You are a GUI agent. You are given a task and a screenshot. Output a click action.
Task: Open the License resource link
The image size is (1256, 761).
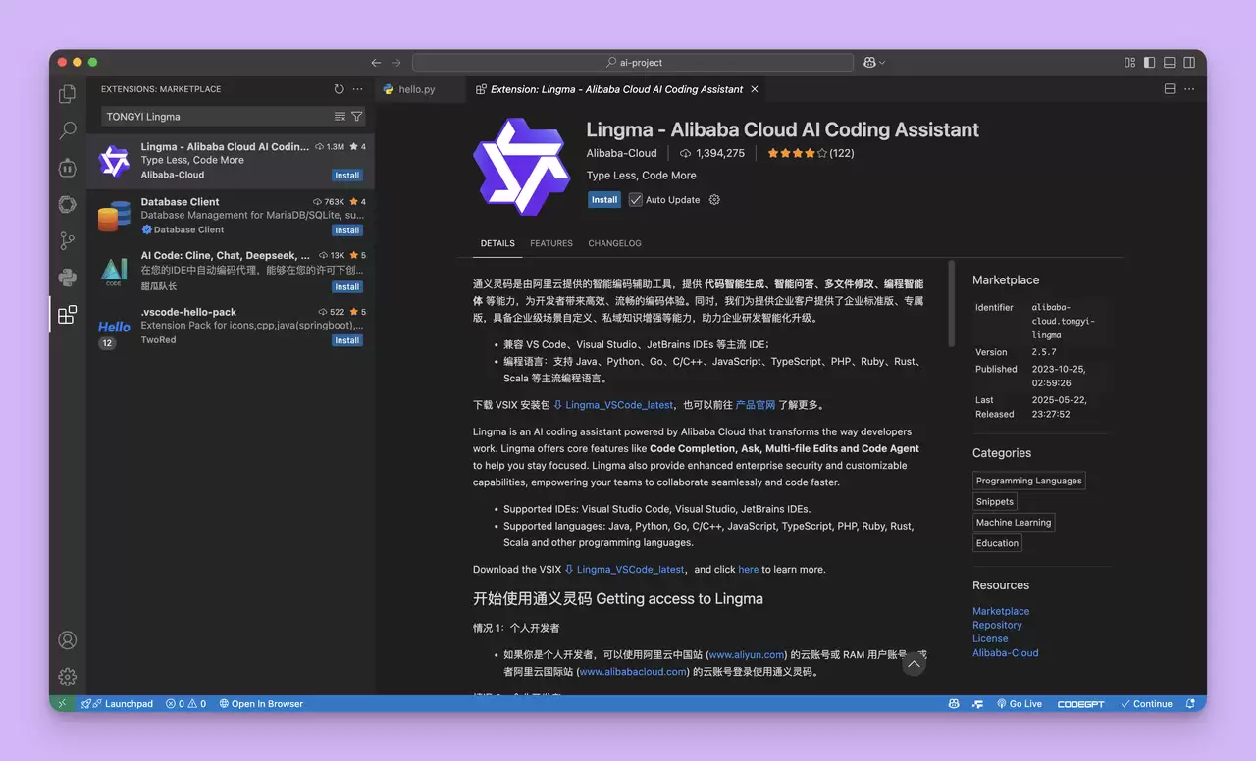click(x=990, y=639)
